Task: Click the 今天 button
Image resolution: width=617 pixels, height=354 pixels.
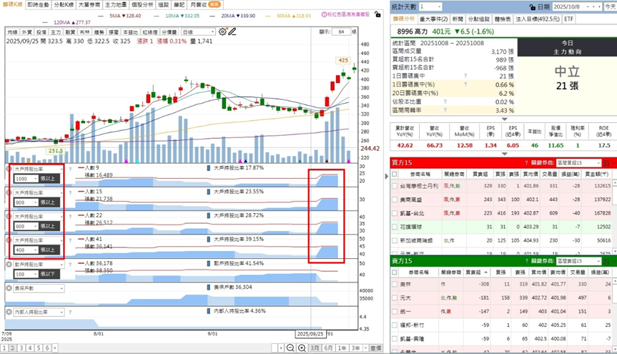Action: click(611, 6)
